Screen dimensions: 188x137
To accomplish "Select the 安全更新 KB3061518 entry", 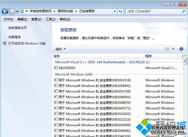I will (92, 80).
